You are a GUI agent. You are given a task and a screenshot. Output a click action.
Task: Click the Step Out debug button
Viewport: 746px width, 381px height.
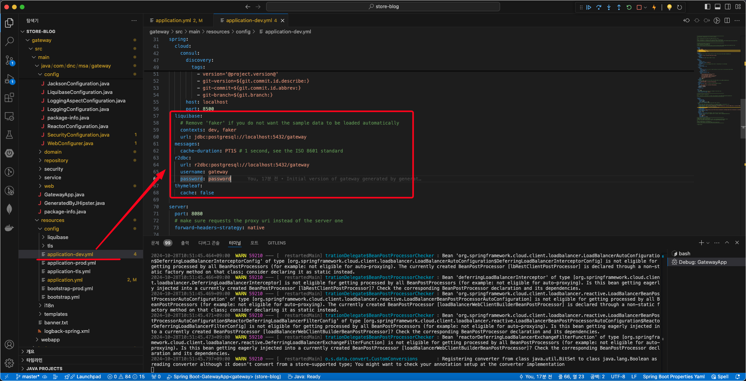point(619,7)
